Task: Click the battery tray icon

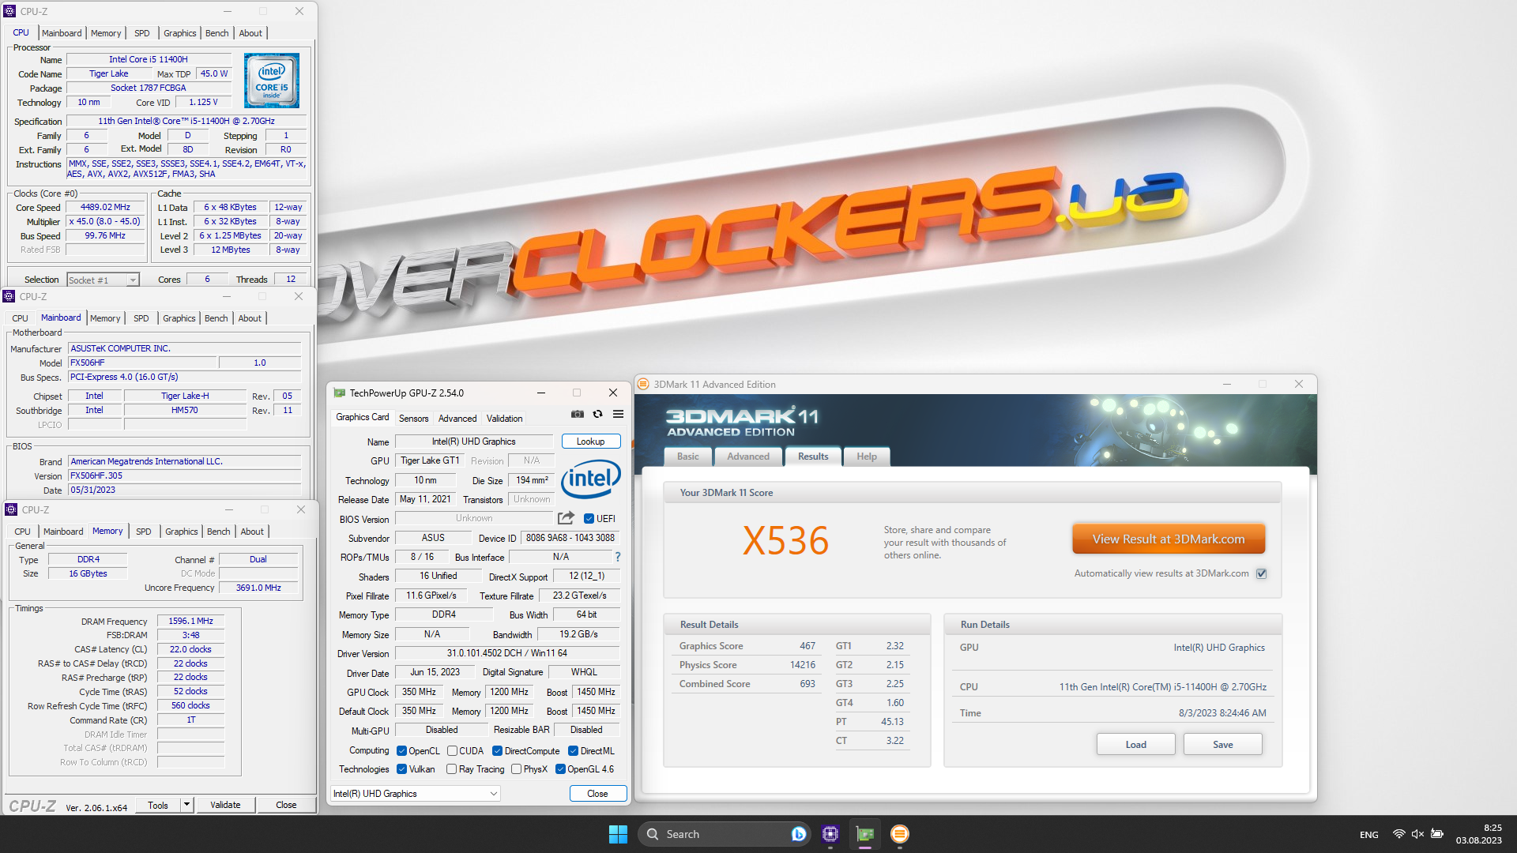Action: point(1437,834)
